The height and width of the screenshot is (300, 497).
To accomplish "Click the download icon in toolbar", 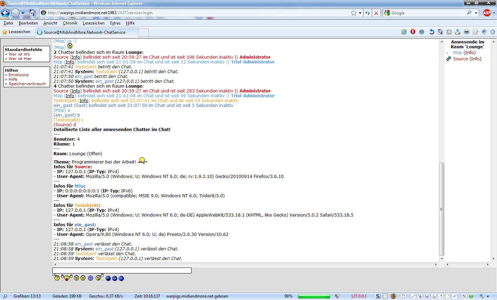I will 458,32.
